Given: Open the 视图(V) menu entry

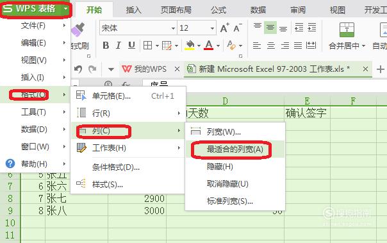Looking at the screenshot, I should coord(35,60).
